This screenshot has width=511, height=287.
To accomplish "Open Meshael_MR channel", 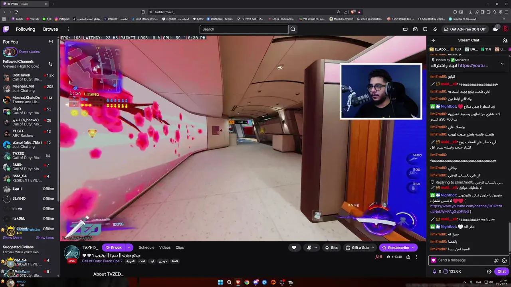I will [29, 88].
